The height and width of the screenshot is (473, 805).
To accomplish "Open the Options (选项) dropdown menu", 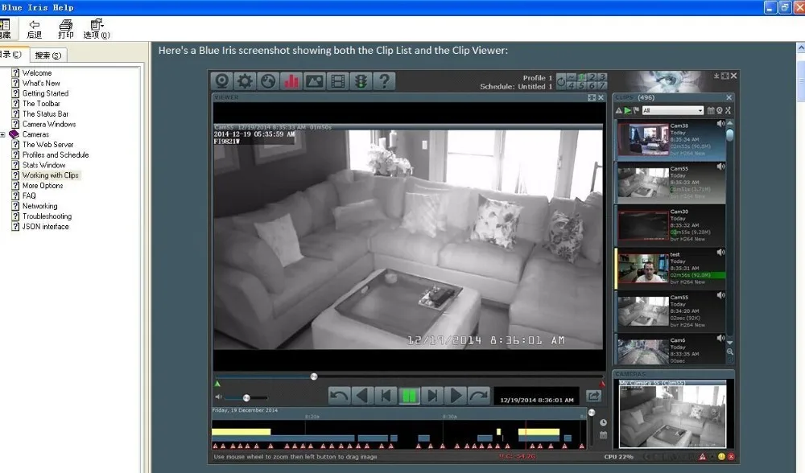I will click(97, 29).
